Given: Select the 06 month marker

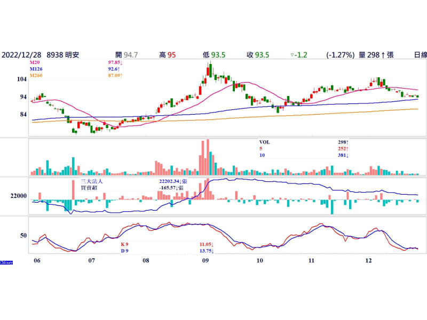Looking at the screenshot, I should (x=36, y=261).
